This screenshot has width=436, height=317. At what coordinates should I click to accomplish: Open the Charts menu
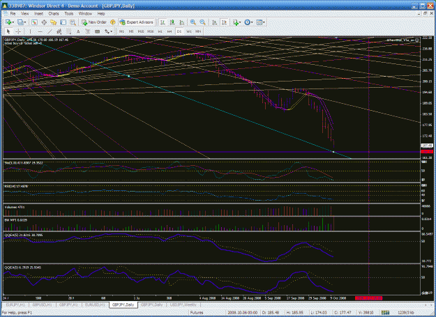click(x=54, y=13)
